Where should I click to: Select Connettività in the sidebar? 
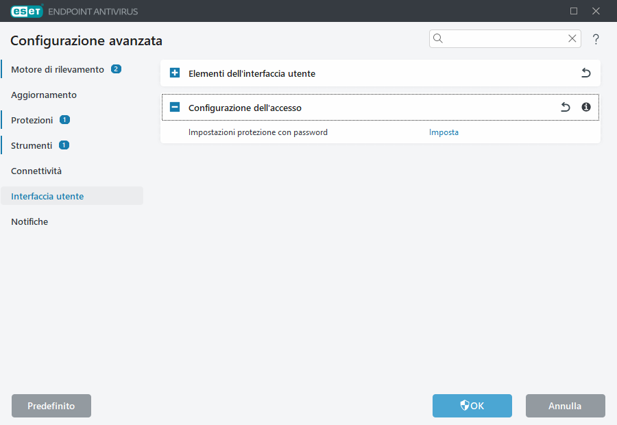pos(36,171)
